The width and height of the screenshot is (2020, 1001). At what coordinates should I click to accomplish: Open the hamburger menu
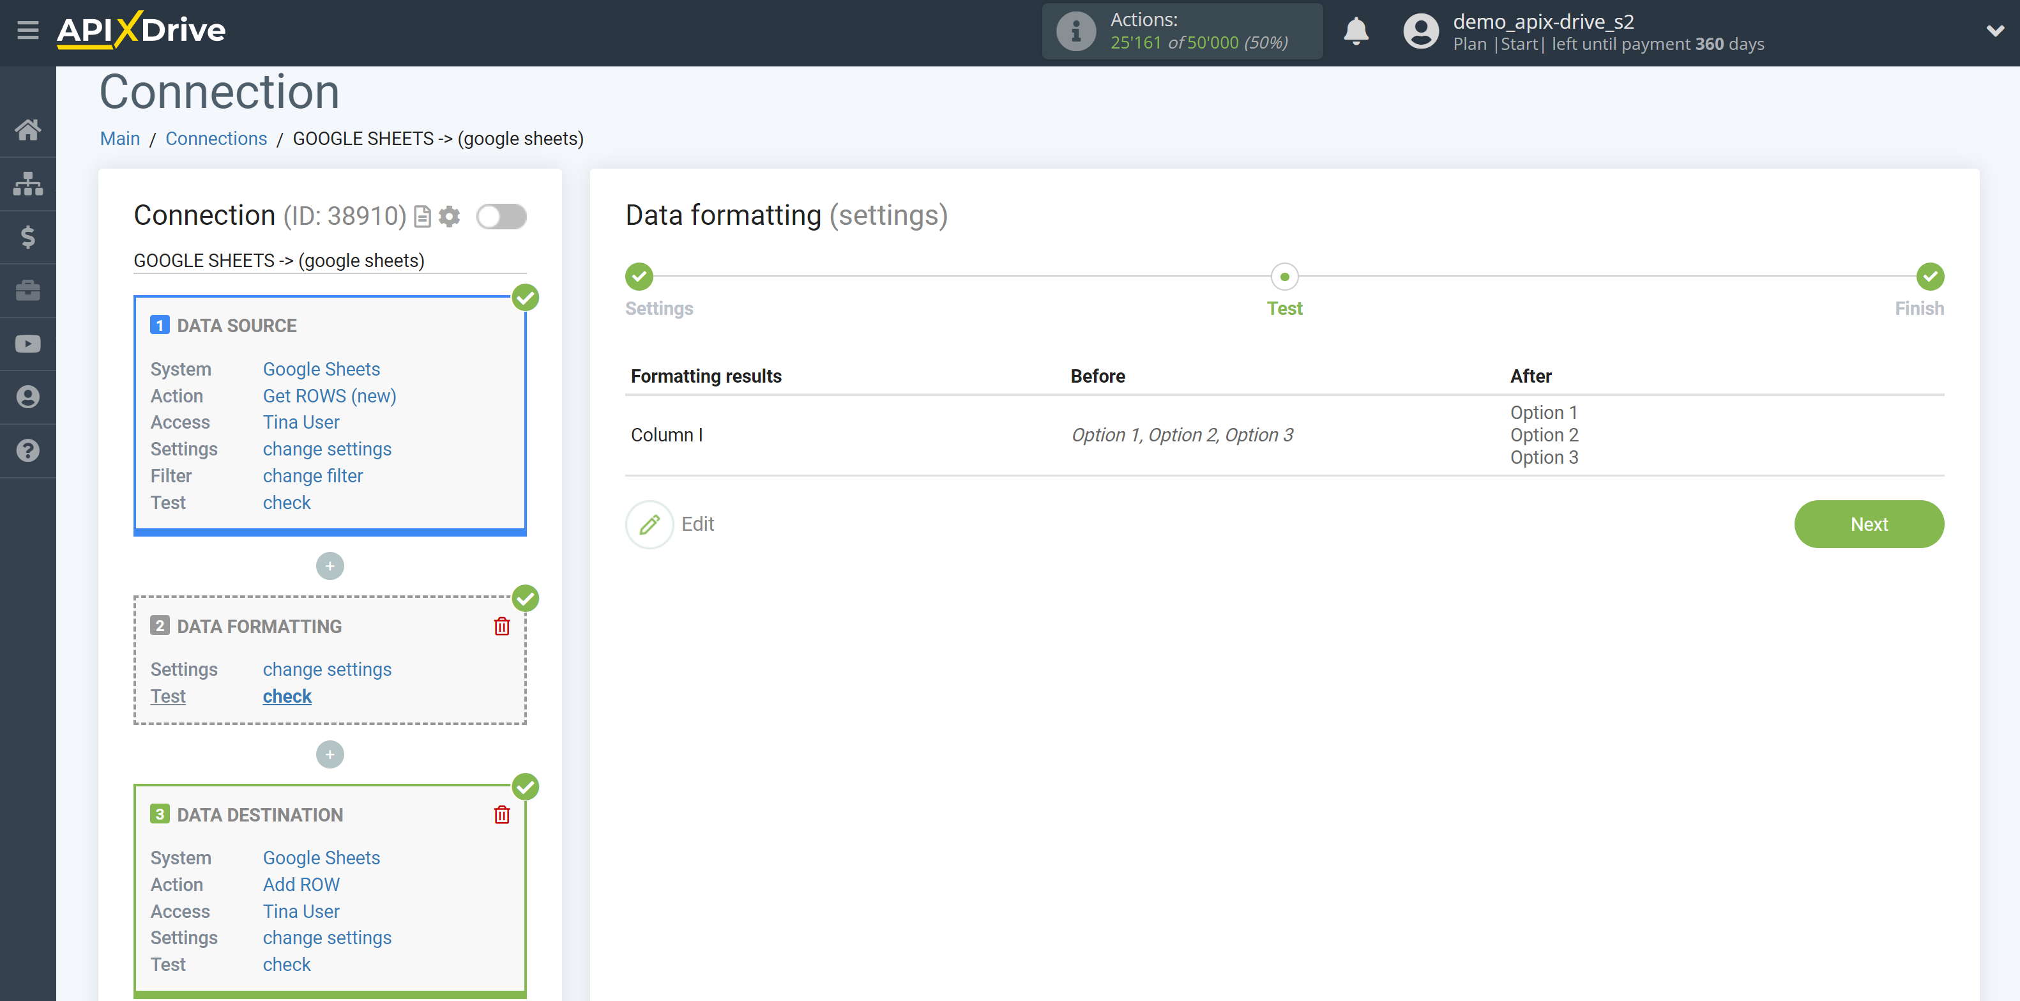click(x=28, y=31)
